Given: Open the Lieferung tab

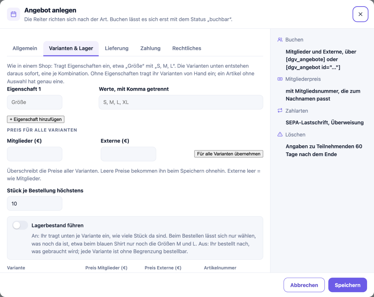Looking at the screenshot, I should 116,48.
